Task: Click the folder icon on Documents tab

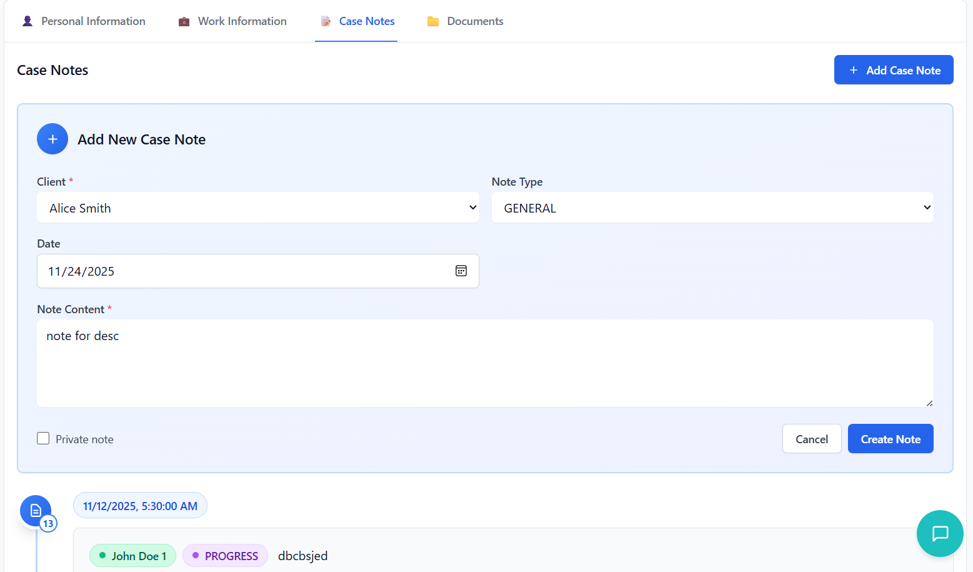Action: pos(433,21)
